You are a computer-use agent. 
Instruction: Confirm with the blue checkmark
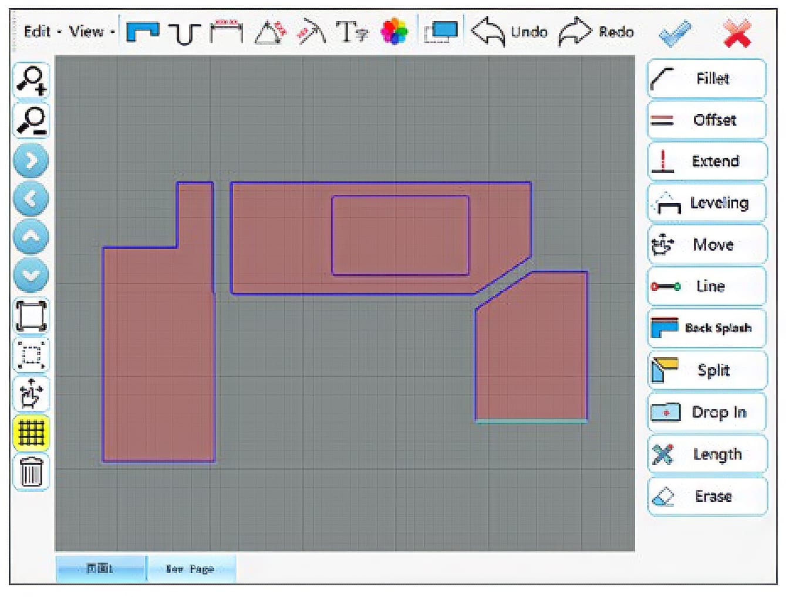674,33
